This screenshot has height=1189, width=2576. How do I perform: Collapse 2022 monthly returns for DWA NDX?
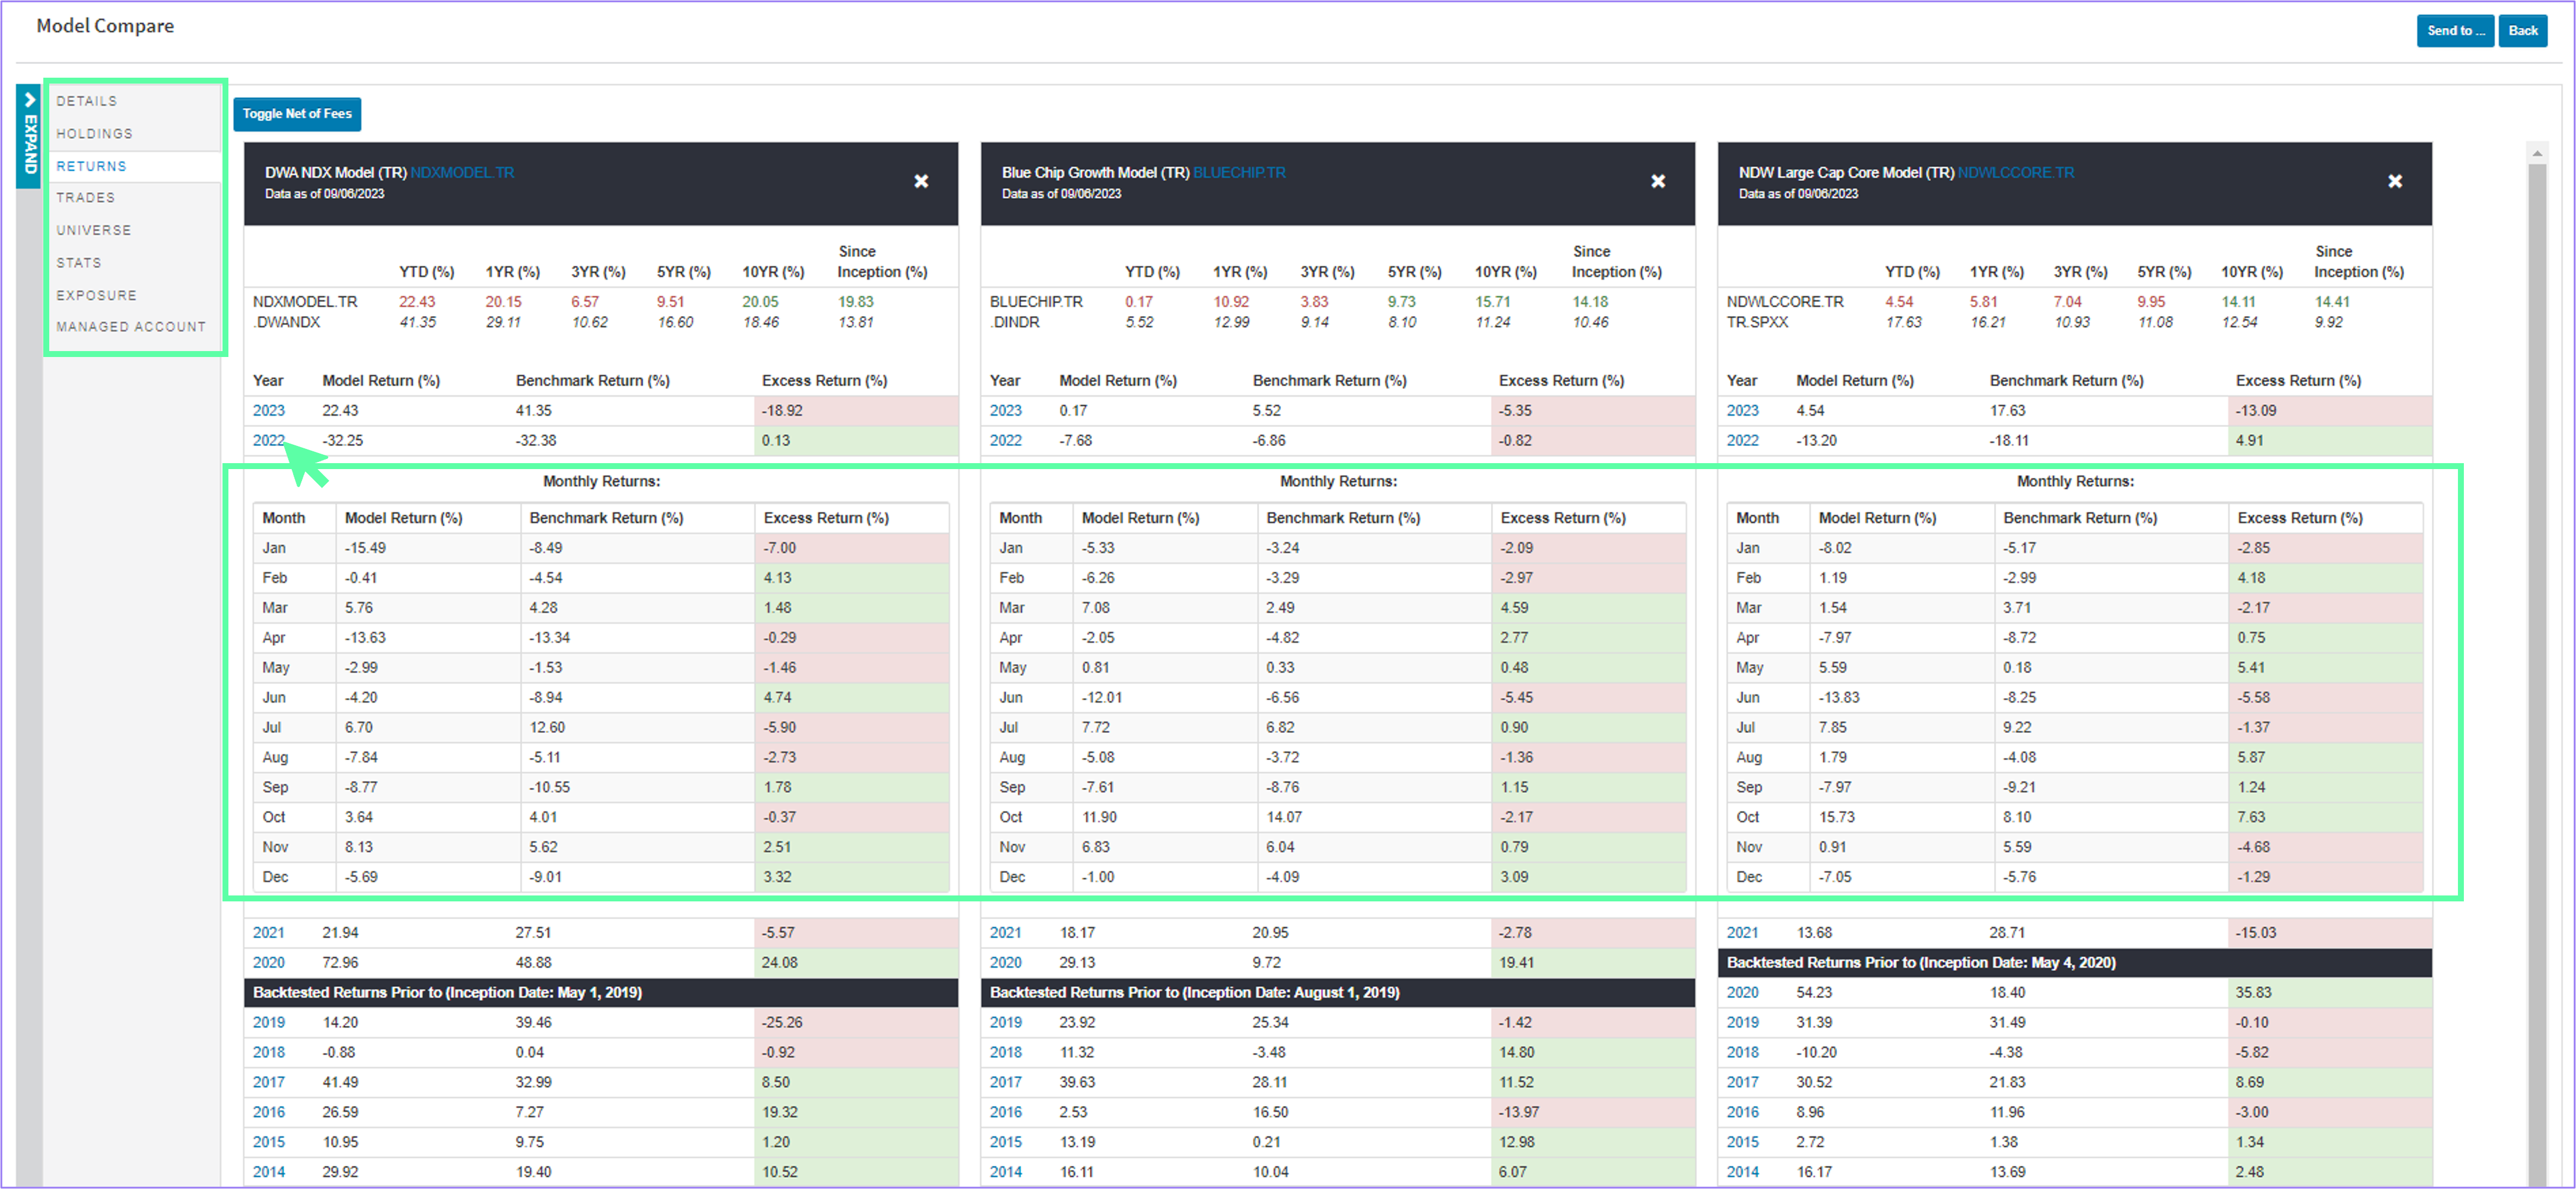(268, 439)
